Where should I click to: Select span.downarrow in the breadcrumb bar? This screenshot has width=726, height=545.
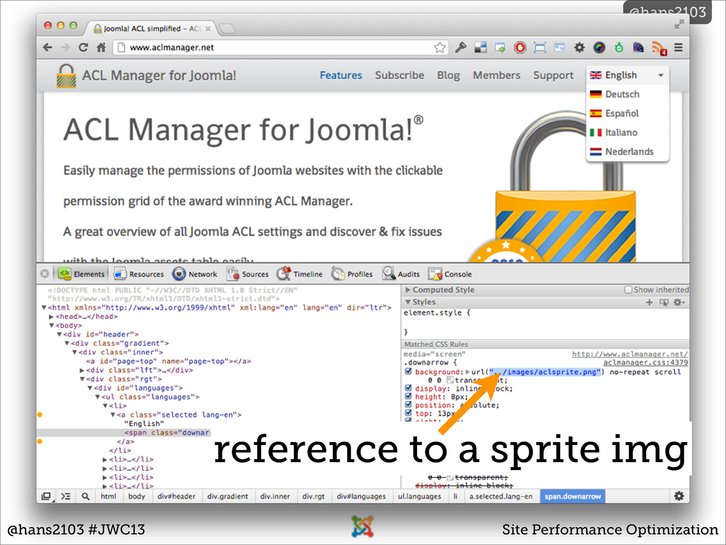(x=573, y=496)
